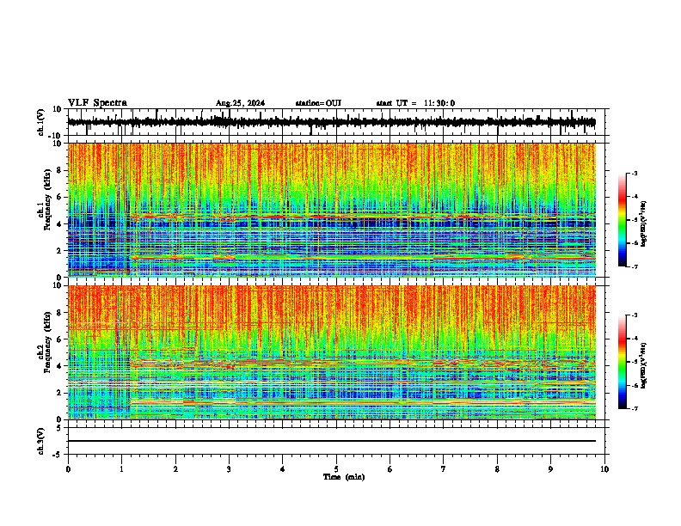The width and height of the screenshot is (681, 526).
Task: Click the "6" kHz tick on ch.1 frequency axis
Action: point(60,197)
